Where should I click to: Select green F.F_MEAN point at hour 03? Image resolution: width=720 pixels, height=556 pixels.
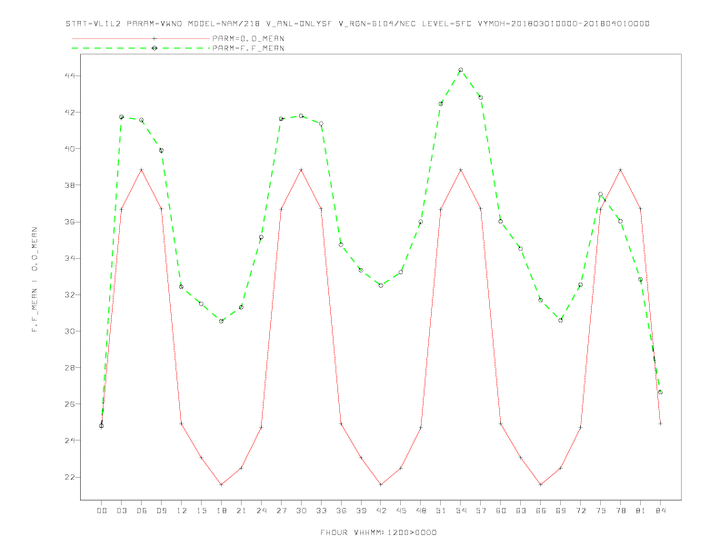coord(121,117)
